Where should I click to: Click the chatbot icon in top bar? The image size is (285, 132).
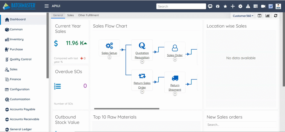pos(210,6)
